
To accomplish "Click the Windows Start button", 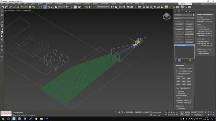I will (3, 119).
